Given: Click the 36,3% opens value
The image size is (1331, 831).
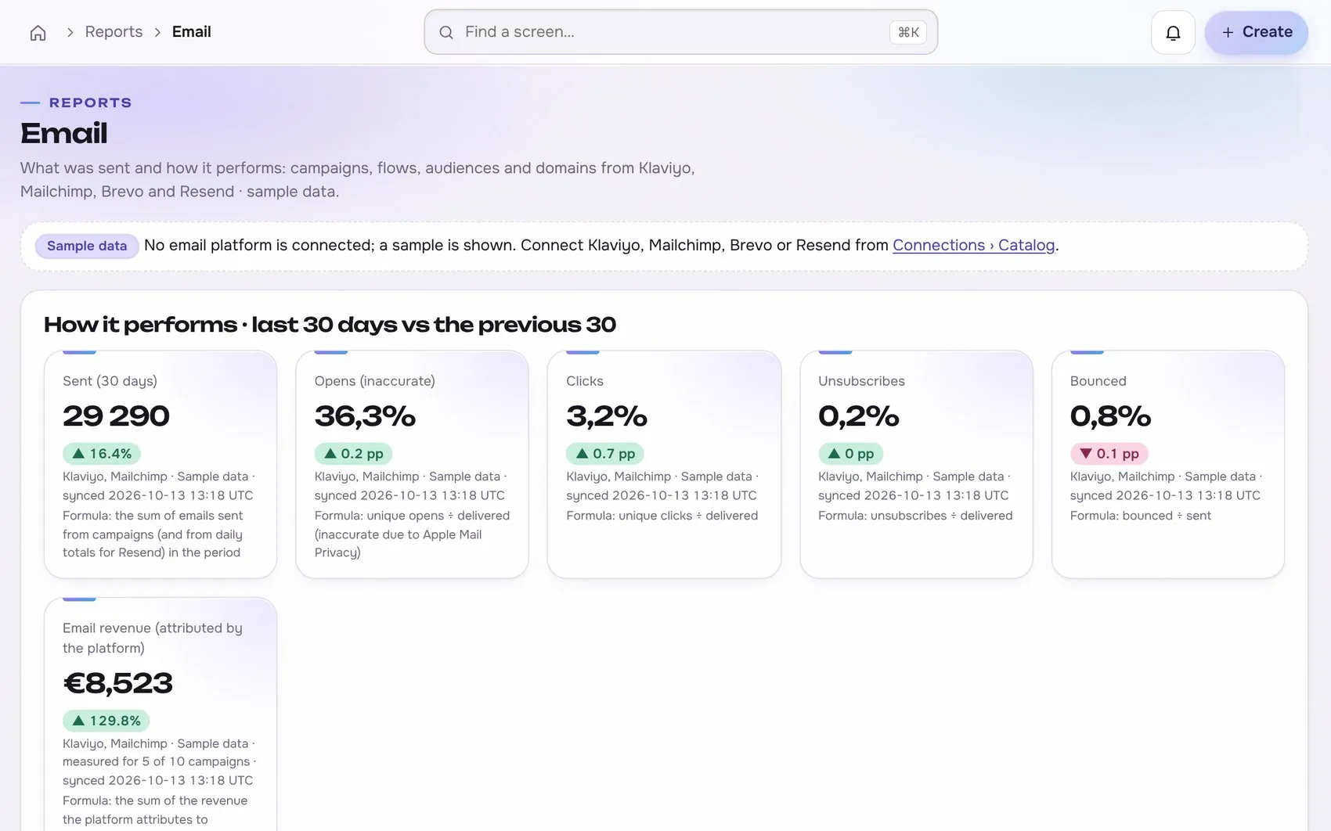Looking at the screenshot, I should click(365, 415).
